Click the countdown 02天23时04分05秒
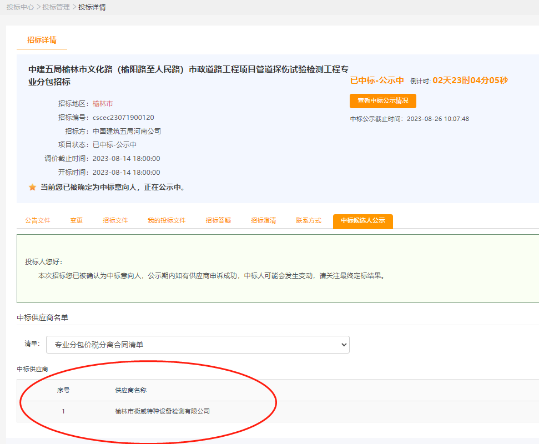This screenshot has width=539, height=444. tap(470, 80)
